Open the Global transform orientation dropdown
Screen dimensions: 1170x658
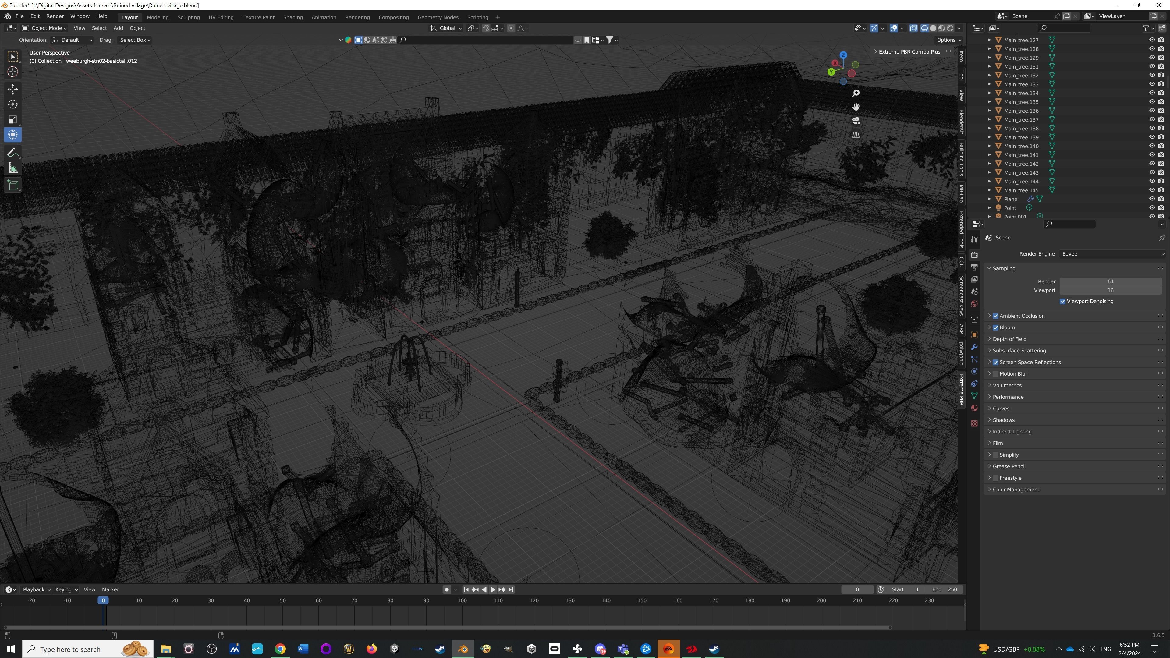[446, 28]
